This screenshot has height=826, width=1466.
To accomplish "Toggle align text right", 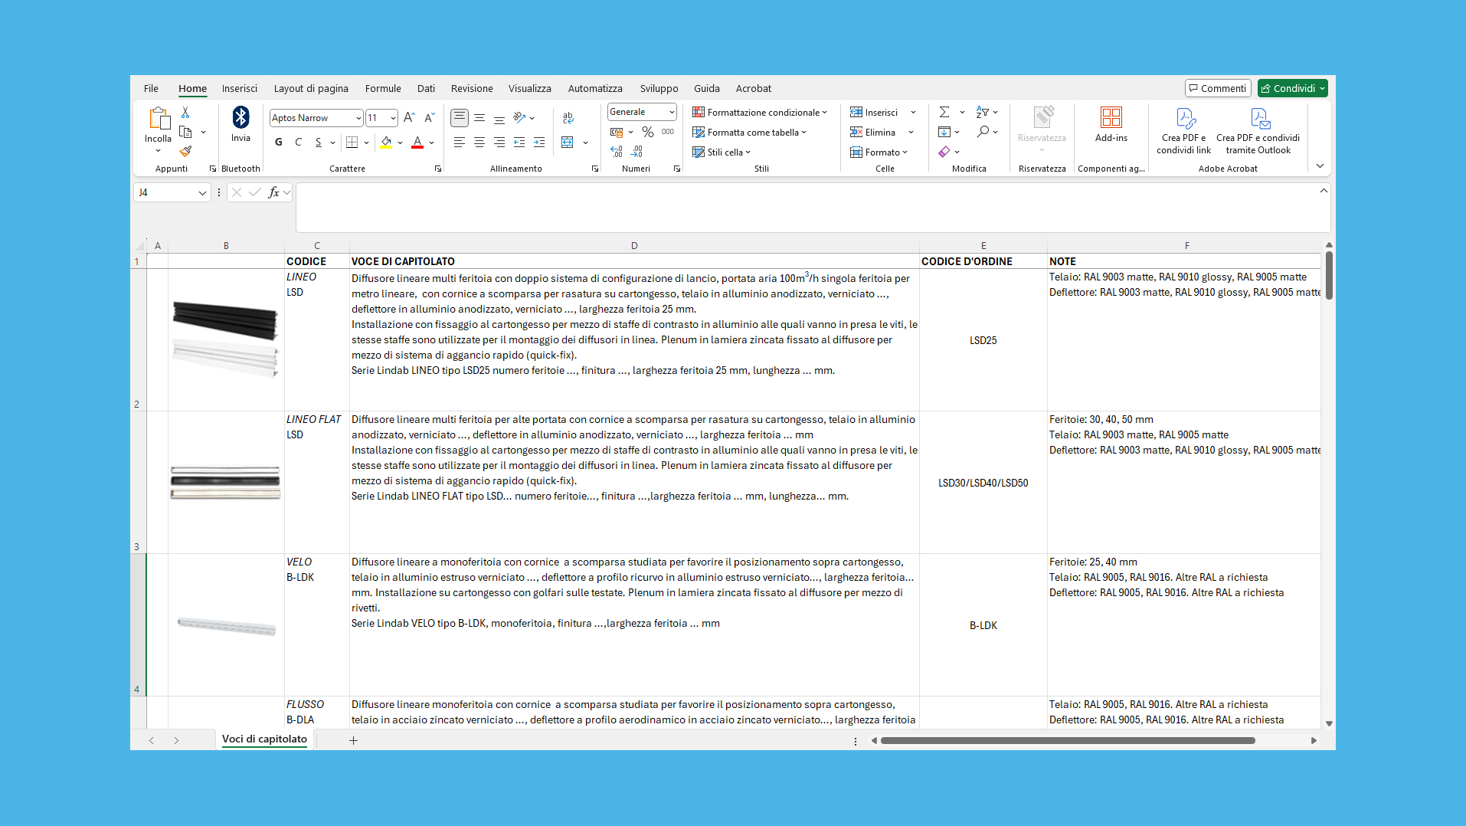I will click(499, 143).
